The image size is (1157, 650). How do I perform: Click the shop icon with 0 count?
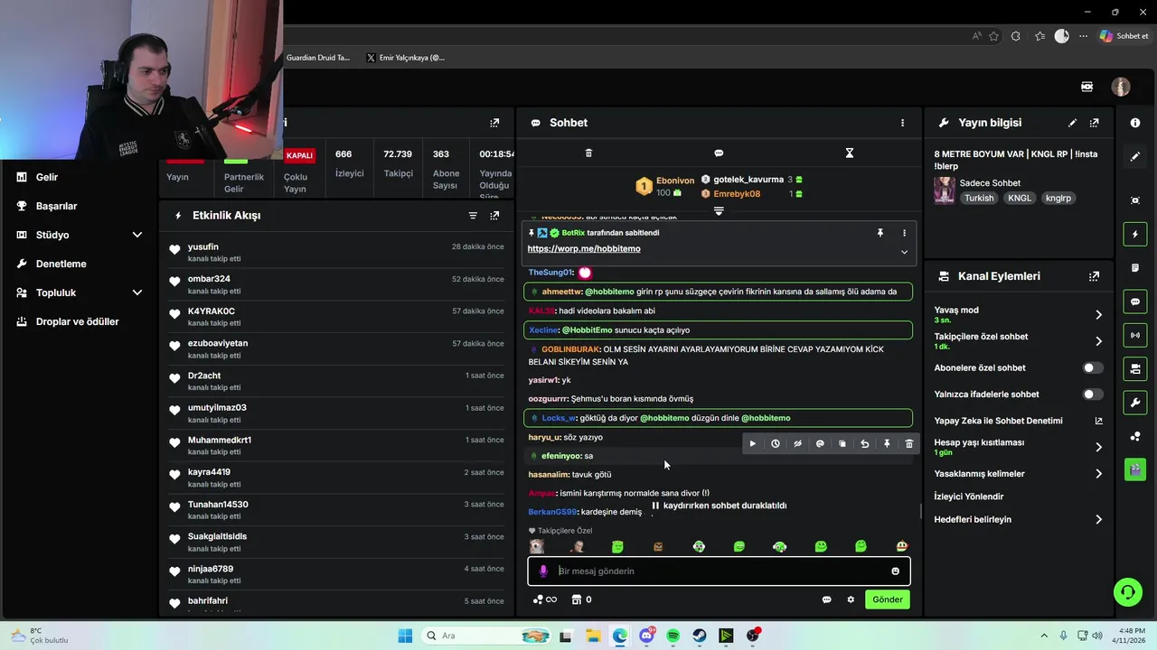[582, 599]
